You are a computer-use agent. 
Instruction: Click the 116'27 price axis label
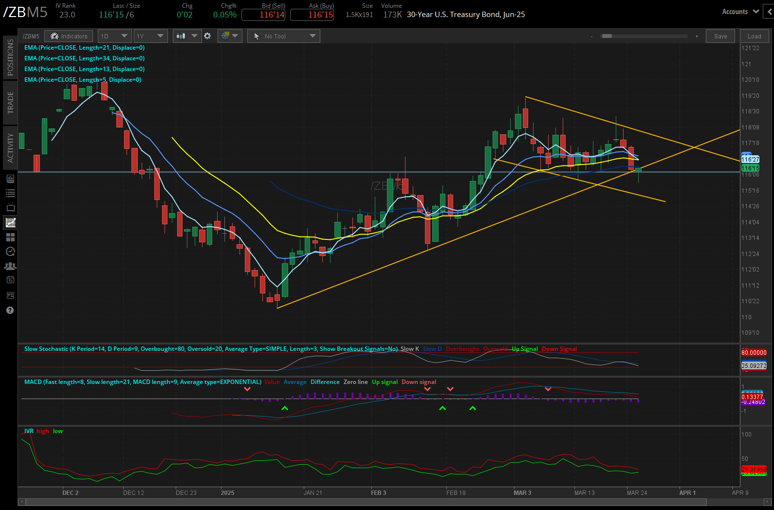[750, 159]
